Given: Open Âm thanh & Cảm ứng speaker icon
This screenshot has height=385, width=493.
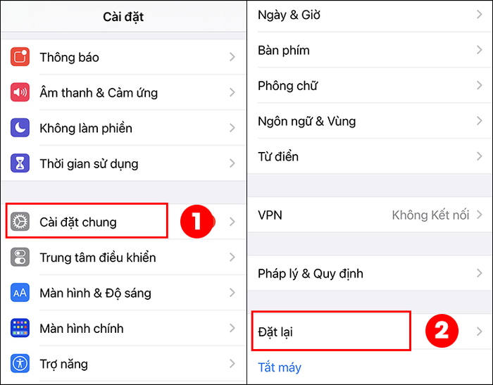Looking at the screenshot, I should (20, 92).
